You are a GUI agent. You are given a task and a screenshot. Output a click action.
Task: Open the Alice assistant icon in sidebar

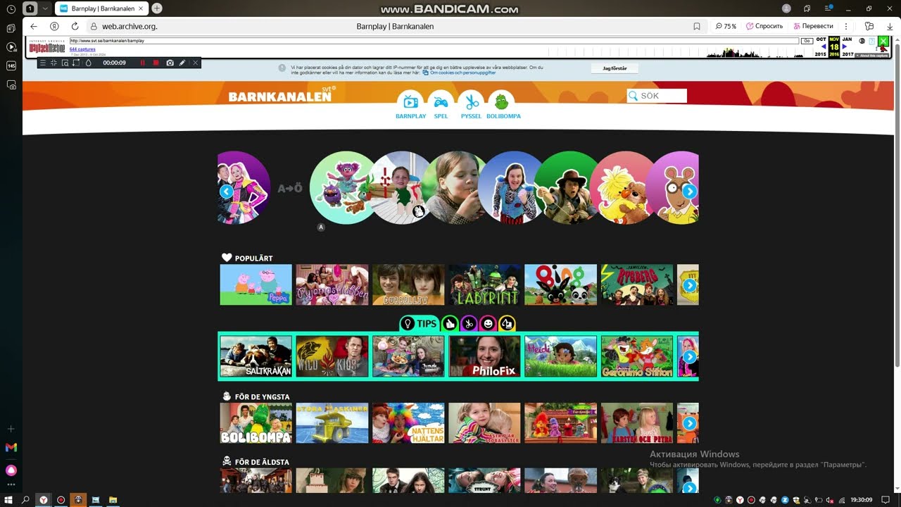11,470
